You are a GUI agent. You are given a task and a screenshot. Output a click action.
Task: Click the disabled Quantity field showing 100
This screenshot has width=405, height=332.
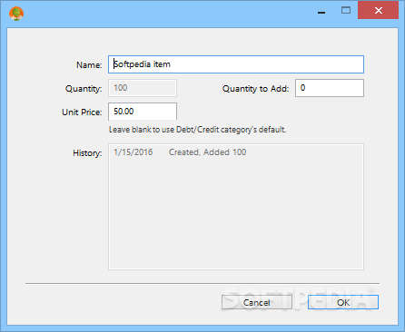(x=143, y=88)
